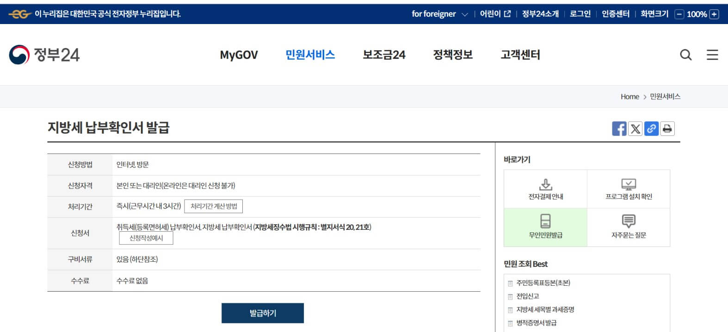Open 자주묻는 질문 shortcut
The width and height of the screenshot is (728, 332).
tap(629, 227)
